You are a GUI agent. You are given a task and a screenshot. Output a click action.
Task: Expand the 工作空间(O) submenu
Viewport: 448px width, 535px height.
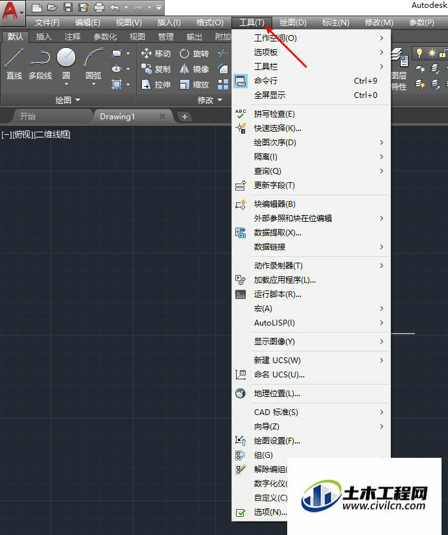pos(311,38)
